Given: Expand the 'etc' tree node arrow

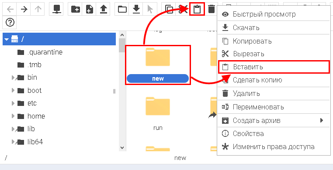Looking at the screenshot, I should (13, 103).
